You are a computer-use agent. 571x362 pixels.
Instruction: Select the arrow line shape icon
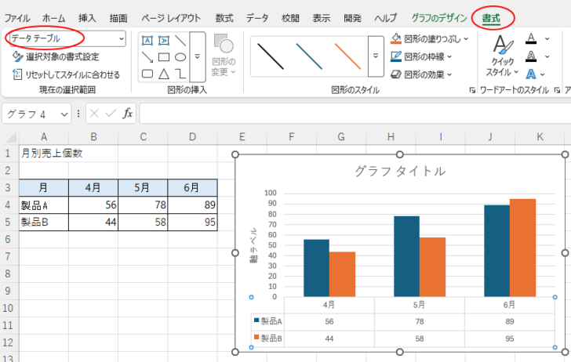click(147, 57)
